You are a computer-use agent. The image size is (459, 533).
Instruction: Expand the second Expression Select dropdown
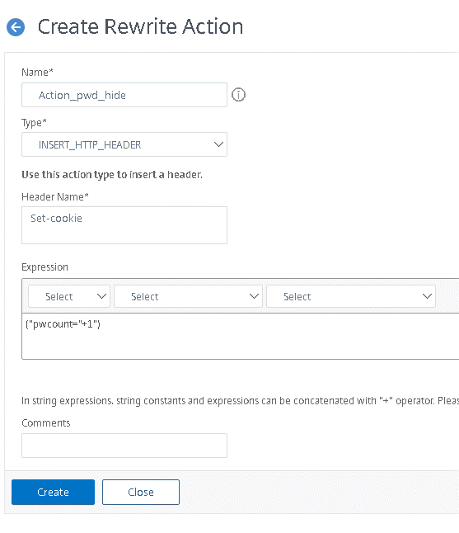pyautogui.click(x=188, y=296)
